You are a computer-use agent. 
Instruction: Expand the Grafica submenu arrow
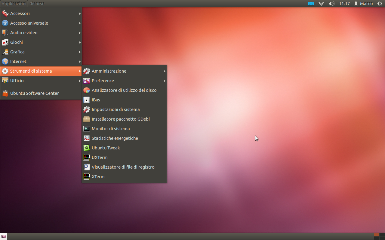tap(80, 52)
